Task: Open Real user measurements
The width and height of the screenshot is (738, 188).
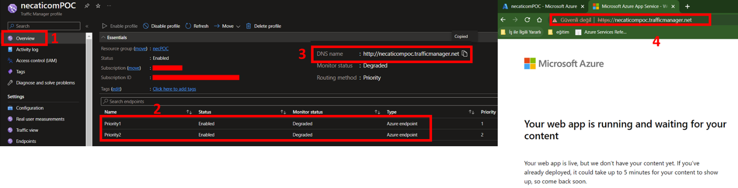Action: tap(40, 119)
